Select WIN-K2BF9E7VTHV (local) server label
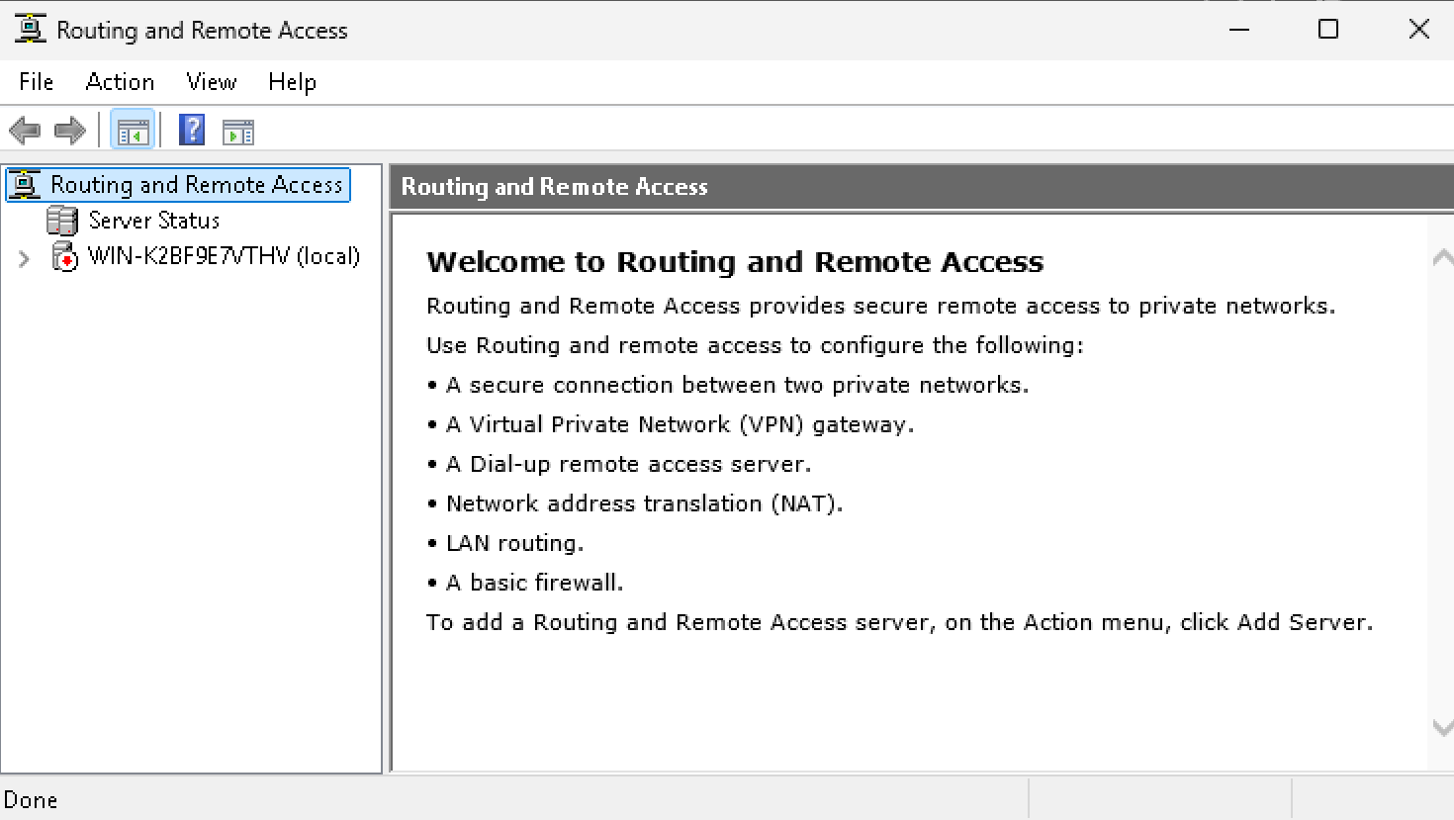The height and width of the screenshot is (820, 1454). pos(224,257)
